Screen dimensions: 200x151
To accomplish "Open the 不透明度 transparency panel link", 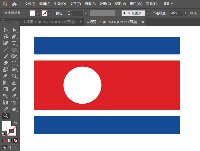I will tap(160, 13).
